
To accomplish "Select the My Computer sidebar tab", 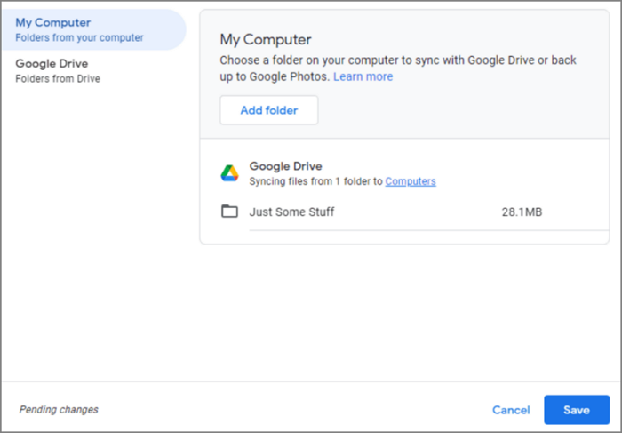I will [93, 29].
